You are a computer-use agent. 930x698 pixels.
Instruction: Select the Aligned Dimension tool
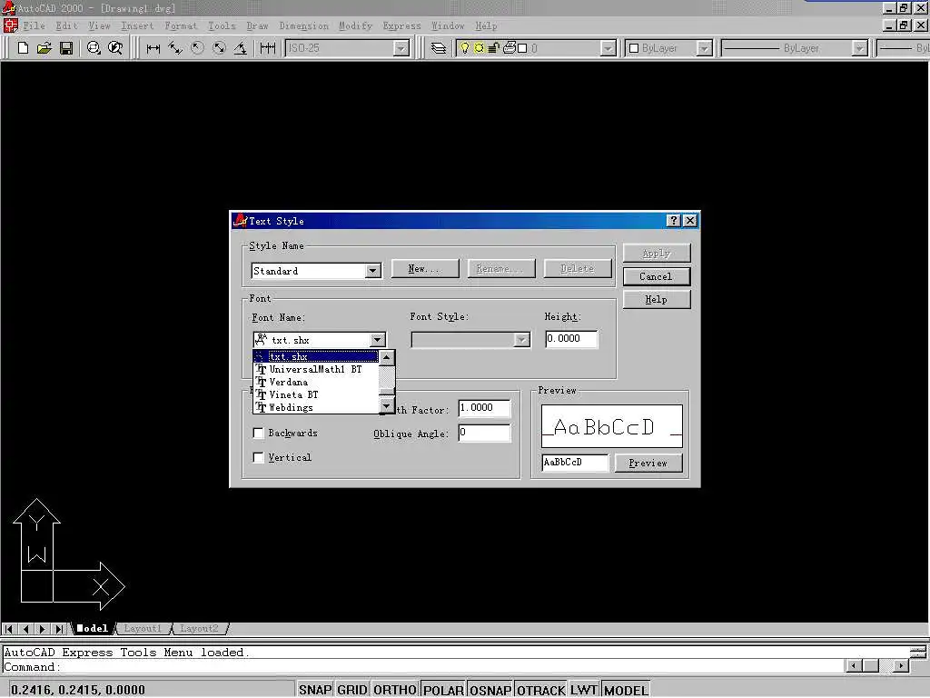pos(175,49)
